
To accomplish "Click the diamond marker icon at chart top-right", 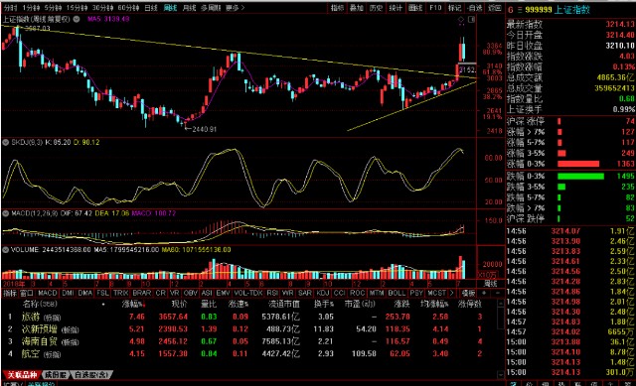I will [x=461, y=20].
